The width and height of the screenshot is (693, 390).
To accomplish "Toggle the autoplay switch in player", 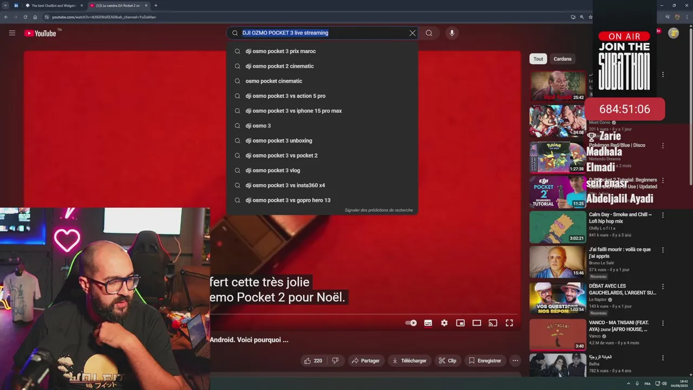I will pyautogui.click(x=411, y=323).
